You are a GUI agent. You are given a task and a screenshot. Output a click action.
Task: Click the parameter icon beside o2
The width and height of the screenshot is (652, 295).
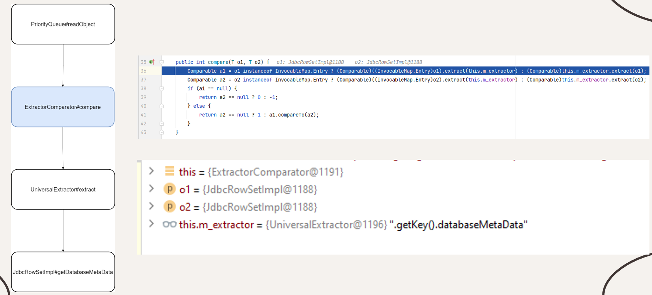tap(169, 207)
